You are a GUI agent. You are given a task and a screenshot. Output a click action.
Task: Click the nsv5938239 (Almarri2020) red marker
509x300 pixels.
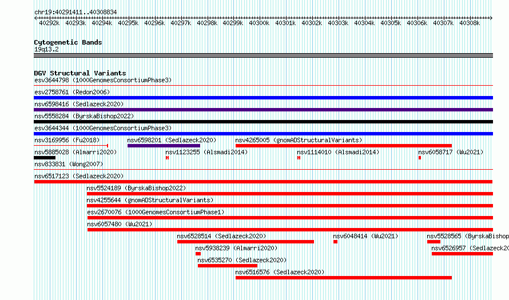coord(198,254)
